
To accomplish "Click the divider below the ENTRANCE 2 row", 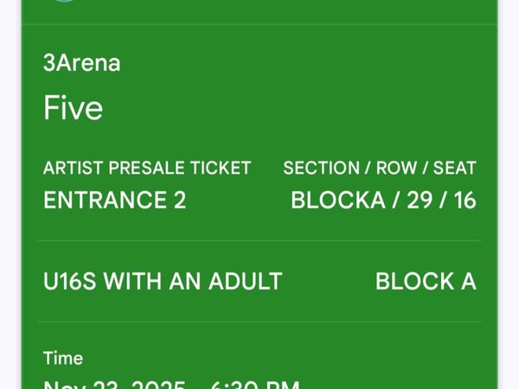I will tap(259, 240).
